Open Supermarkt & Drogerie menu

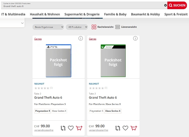(x=82, y=14)
